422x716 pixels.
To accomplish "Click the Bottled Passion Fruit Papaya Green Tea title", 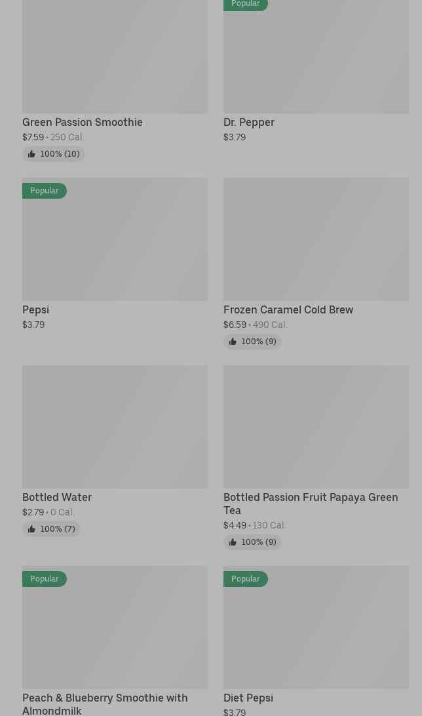I will pyautogui.click(x=311, y=504).
